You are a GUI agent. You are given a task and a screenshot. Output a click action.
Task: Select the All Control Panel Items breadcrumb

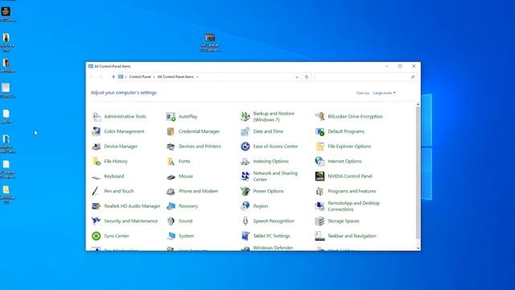[x=175, y=77]
